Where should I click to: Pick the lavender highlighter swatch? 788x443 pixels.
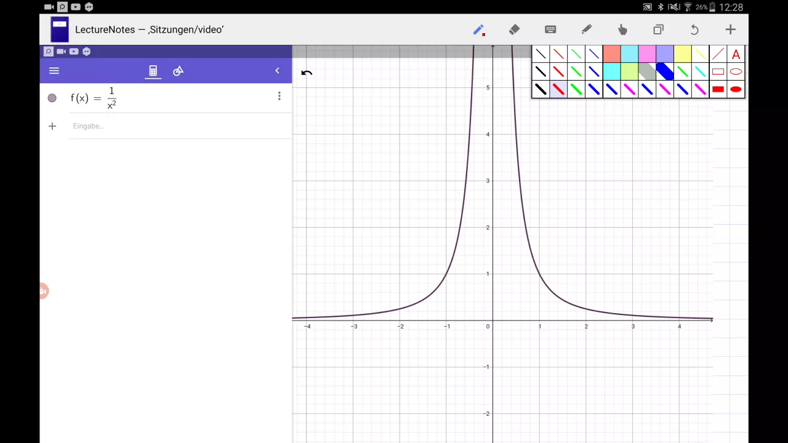point(665,54)
